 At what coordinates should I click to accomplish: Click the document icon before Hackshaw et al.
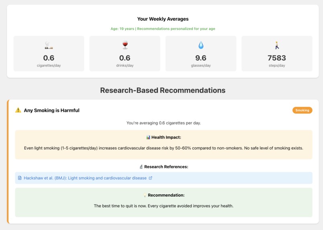coord(20,178)
